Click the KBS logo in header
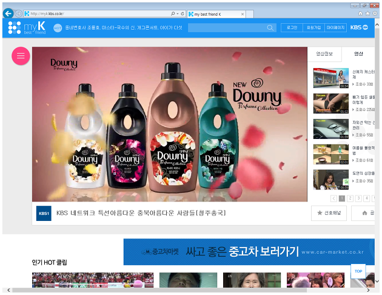Screen dimensions: 382x295 tap(359, 27)
